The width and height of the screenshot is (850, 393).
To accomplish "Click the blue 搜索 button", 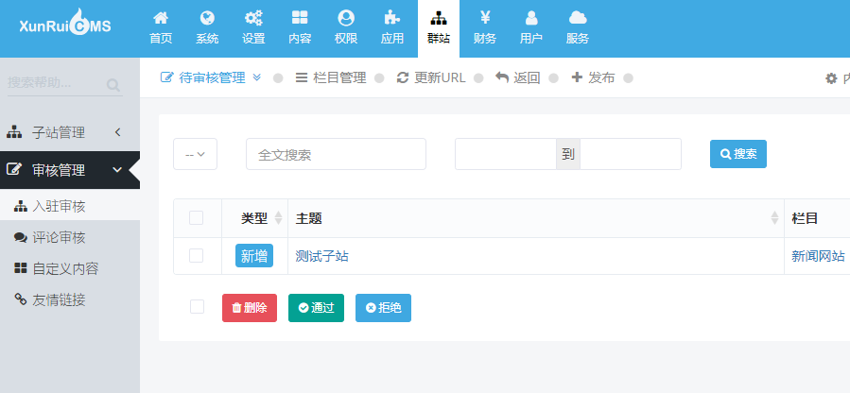I will [738, 154].
